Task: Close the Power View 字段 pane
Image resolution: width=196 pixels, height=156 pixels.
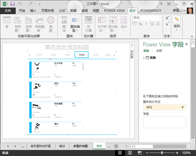Action: tap(187, 44)
